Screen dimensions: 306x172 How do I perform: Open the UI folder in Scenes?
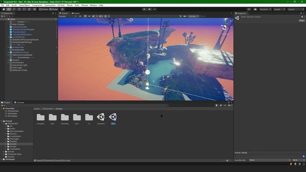click(89, 117)
